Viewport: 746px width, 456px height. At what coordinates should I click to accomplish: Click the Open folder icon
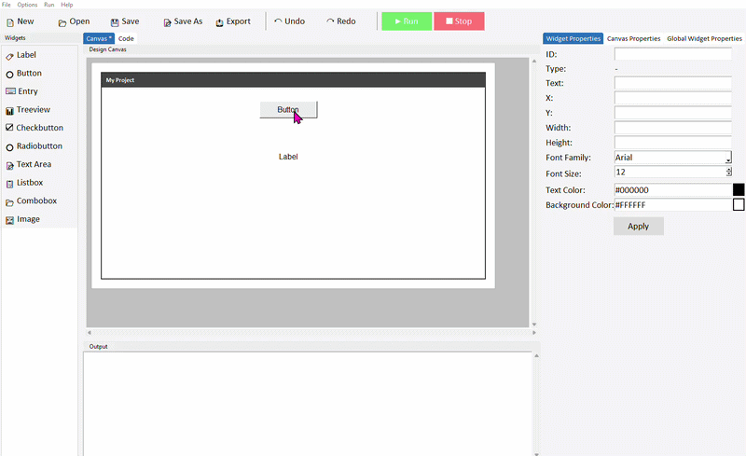[62, 21]
